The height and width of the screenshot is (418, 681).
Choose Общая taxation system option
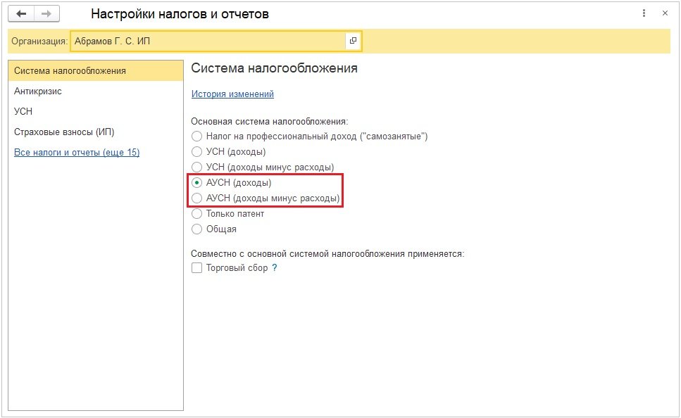[197, 229]
